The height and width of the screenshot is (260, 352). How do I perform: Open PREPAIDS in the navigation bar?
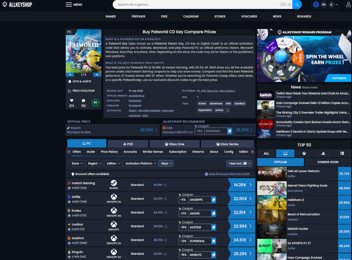click(138, 16)
